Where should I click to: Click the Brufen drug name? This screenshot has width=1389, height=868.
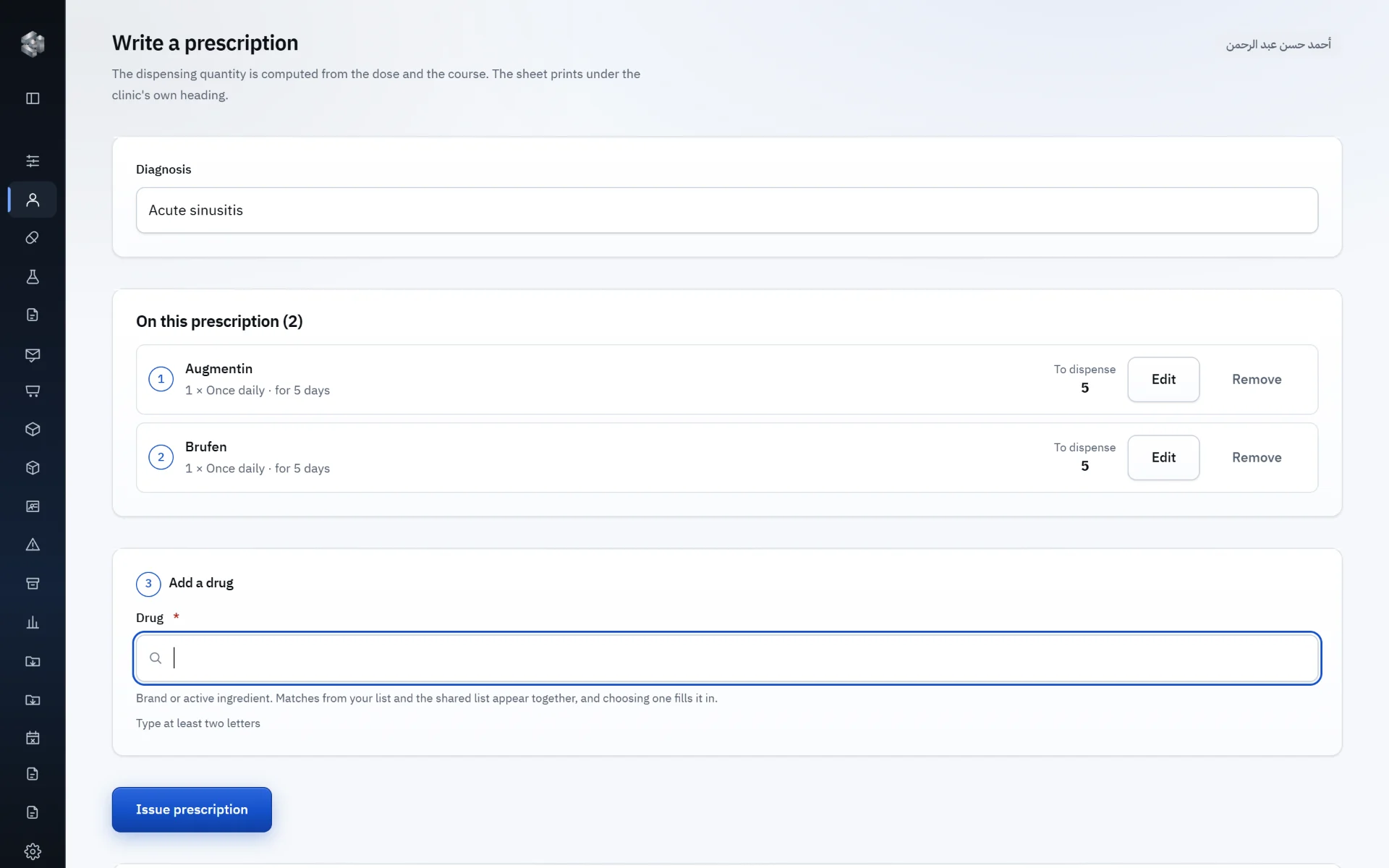pyautogui.click(x=206, y=447)
